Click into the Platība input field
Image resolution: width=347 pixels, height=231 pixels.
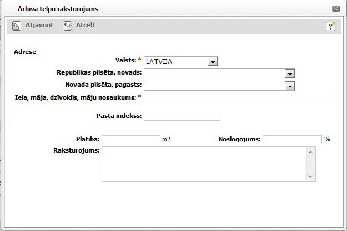130,140
